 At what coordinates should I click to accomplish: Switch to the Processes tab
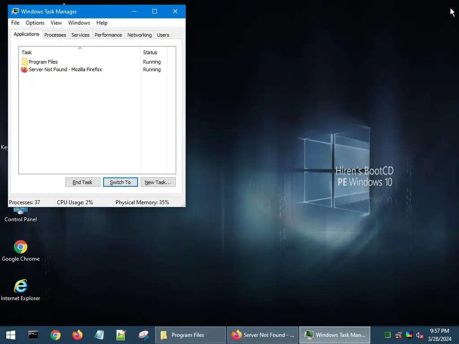(55, 35)
